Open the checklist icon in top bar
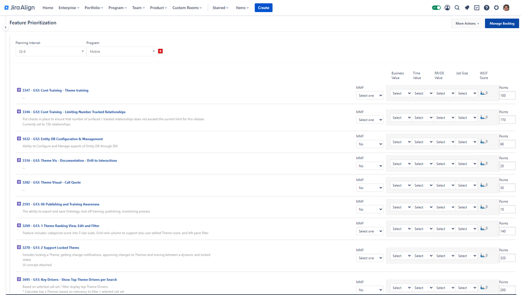 click(477, 8)
